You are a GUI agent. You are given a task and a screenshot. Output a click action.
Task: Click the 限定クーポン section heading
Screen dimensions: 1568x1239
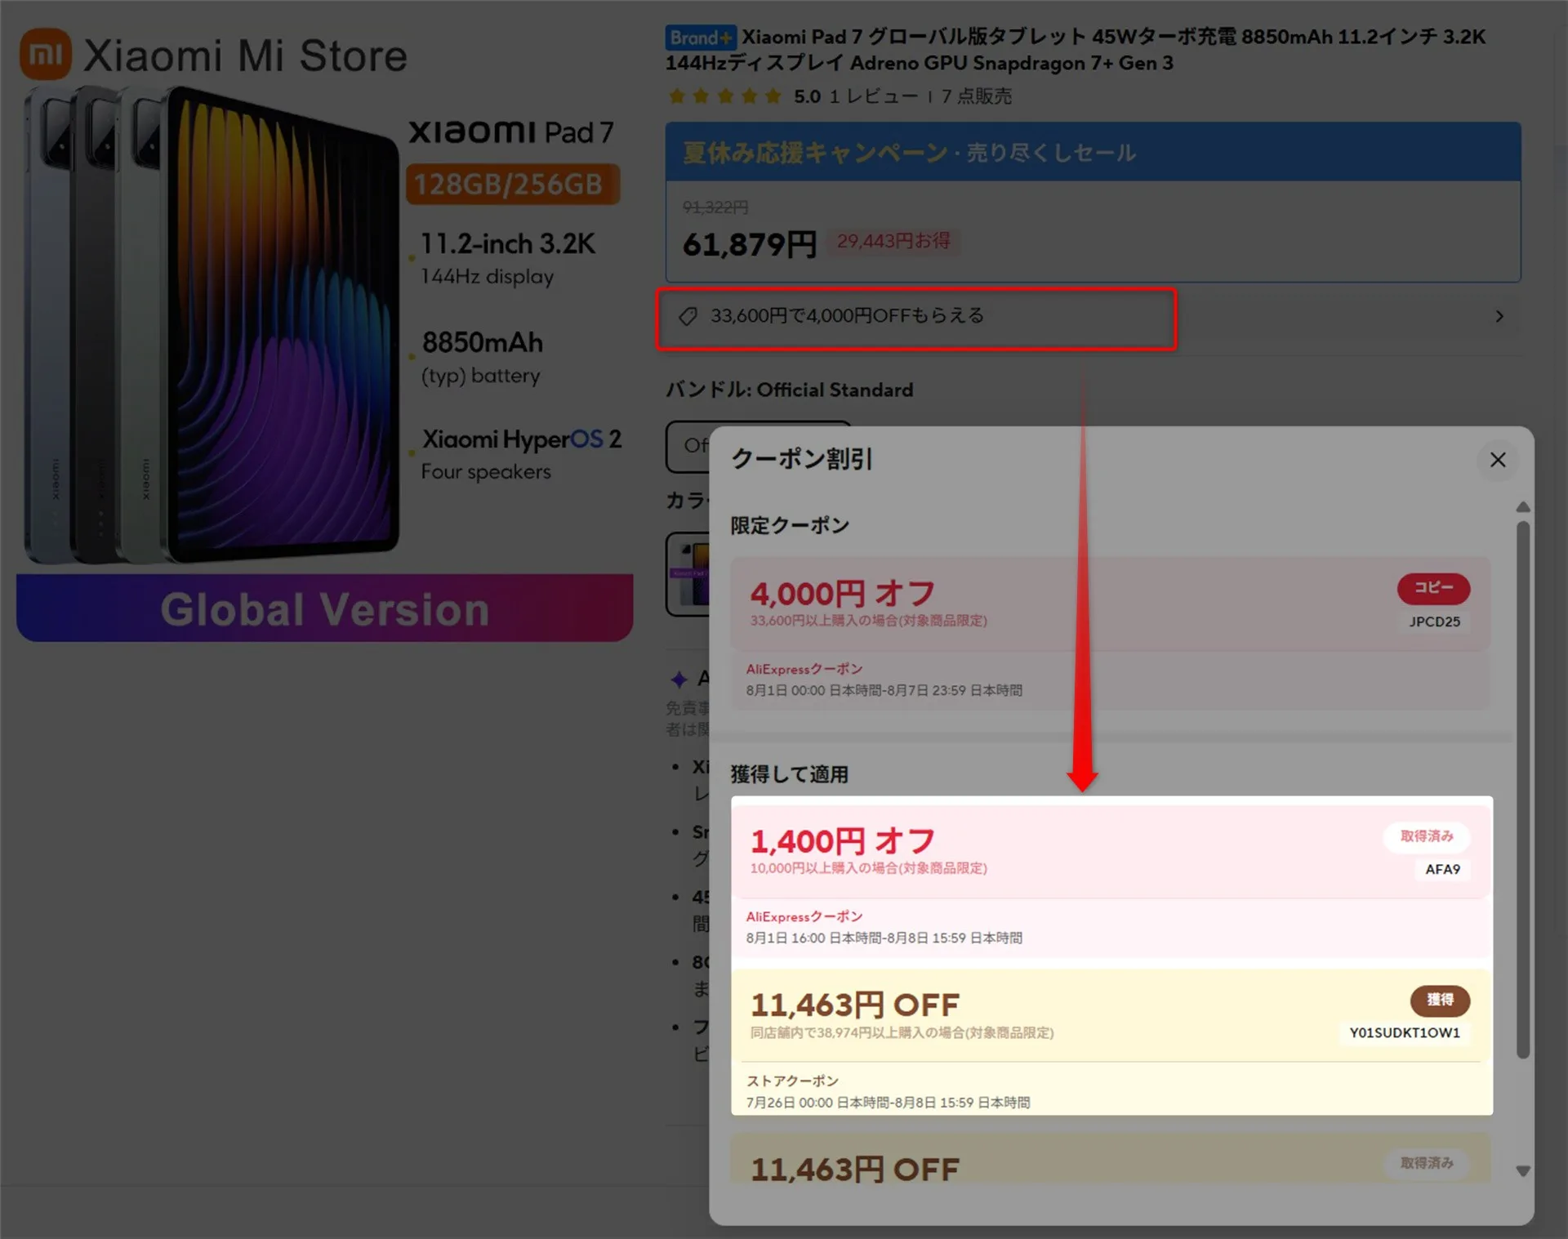coord(790,525)
